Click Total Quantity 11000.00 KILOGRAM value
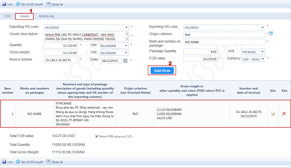 [x=68, y=145]
